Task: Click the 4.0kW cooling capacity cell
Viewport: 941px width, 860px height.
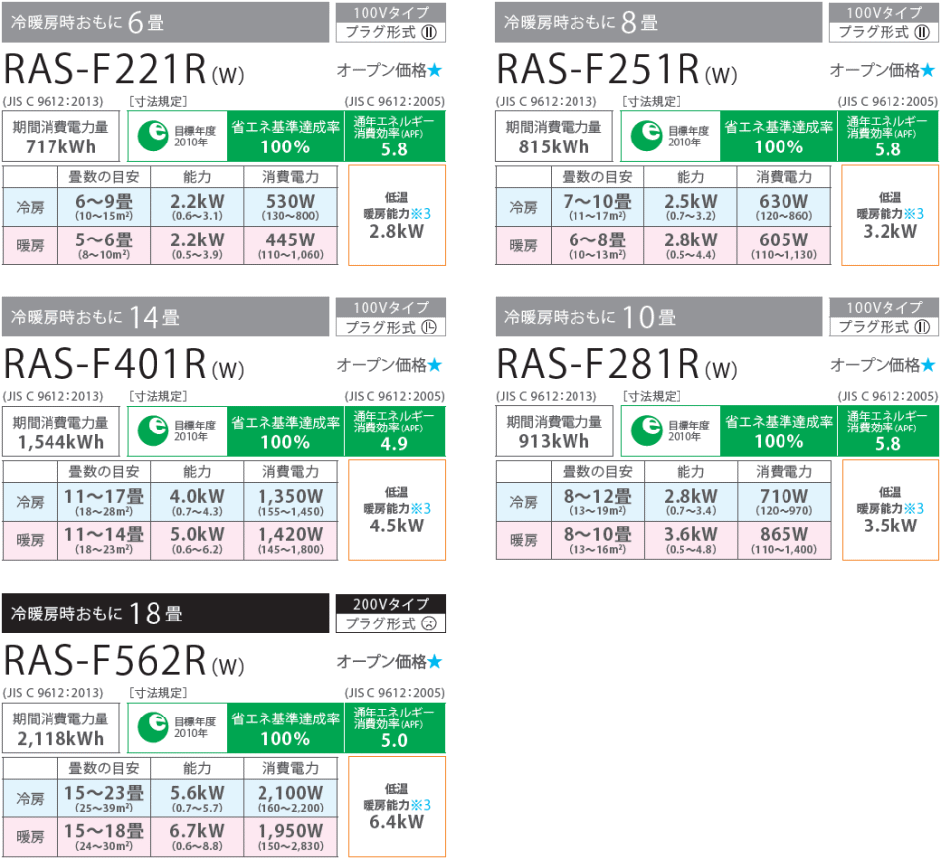Action: pos(197,502)
